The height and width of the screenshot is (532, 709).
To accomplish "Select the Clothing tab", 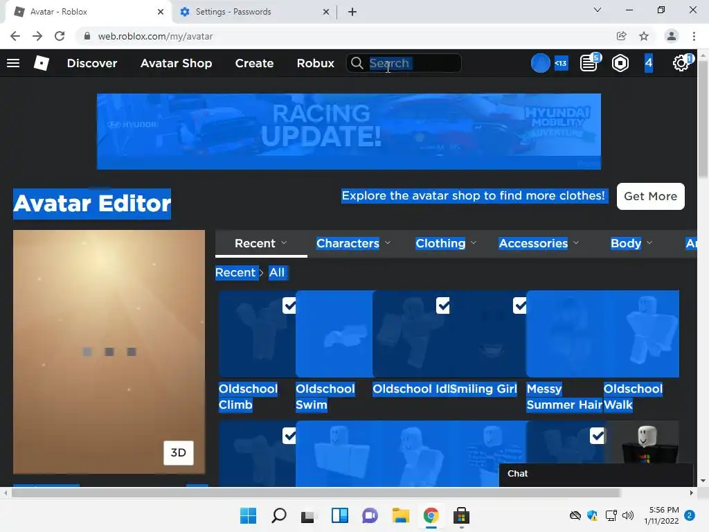I will [x=440, y=243].
